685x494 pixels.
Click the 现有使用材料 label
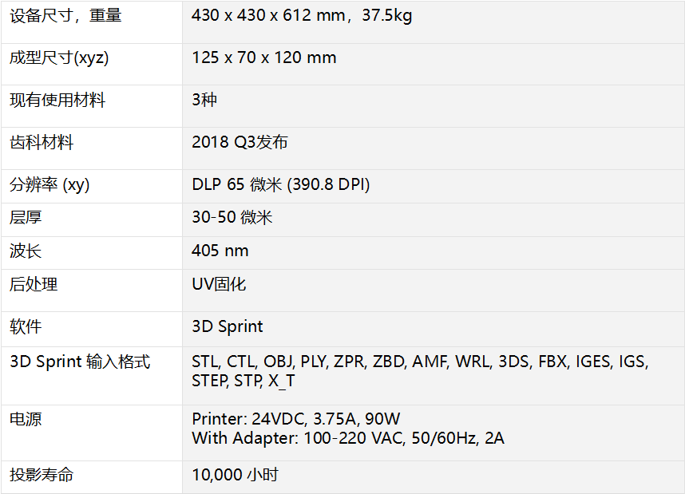click(x=57, y=101)
